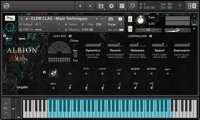
Task: Click the Speed controller slider
Action: point(160,45)
